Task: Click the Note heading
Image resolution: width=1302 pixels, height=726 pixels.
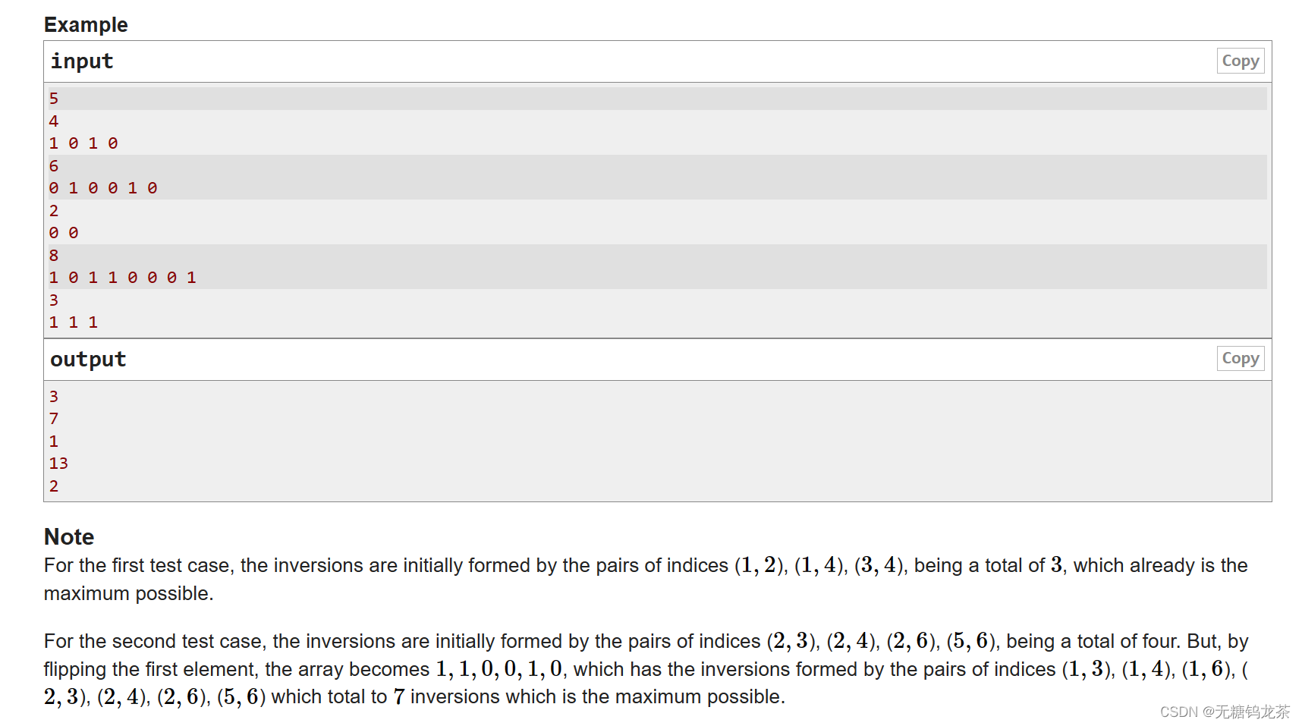Action: click(x=68, y=536)
